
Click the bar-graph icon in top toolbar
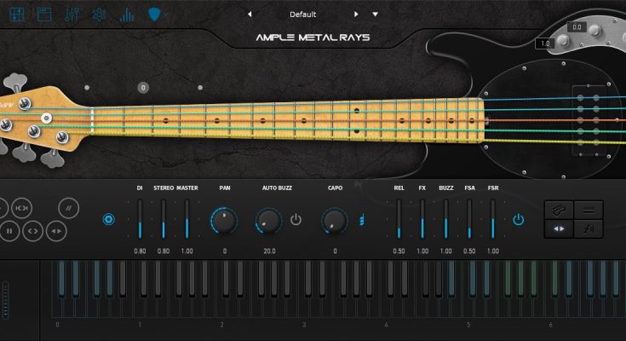127,14
